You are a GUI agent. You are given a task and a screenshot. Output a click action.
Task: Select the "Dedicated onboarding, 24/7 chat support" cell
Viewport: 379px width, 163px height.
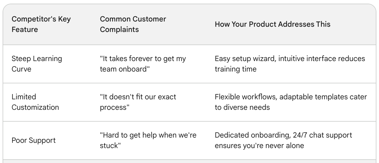(283, 140)
